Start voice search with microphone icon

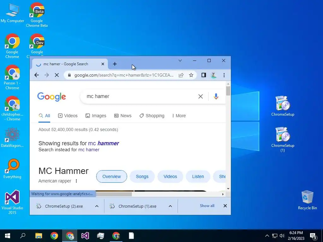click(216, 96)
